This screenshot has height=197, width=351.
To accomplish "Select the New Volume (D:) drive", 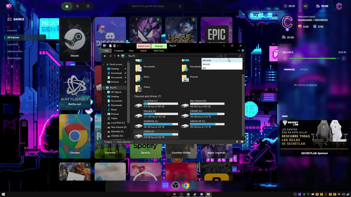I will pyautogui.click(x=203, y=104).
